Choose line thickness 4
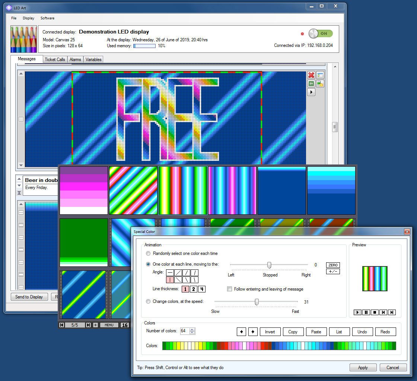417x381 pixels. [x=201, y=289]
